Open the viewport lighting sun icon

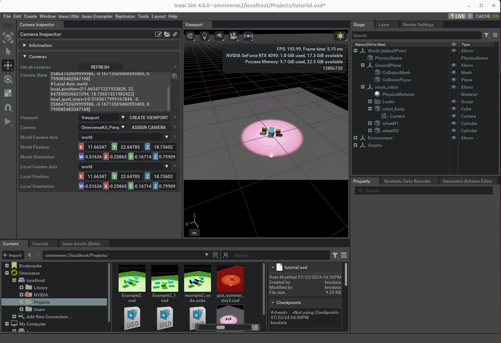[x=340, y=36]
